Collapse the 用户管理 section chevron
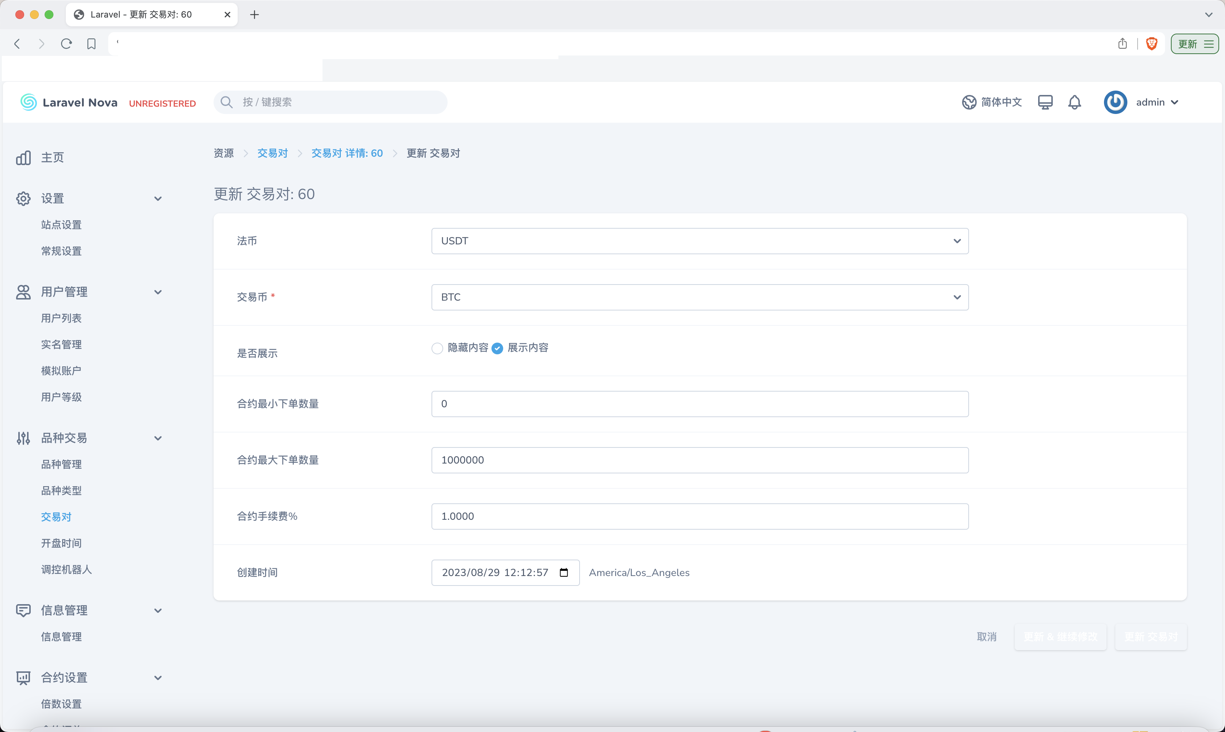Screen dimensions: 1225x732 coord(158,292)
